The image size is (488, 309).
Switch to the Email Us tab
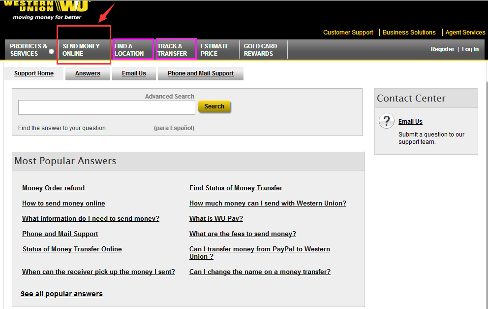(134, 73)
